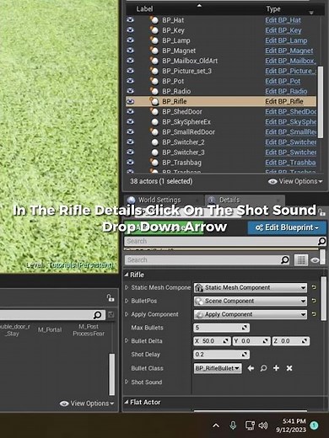The image size is (329, 438).
Task: Open Scene Component combo box
Action: [251, 301]
